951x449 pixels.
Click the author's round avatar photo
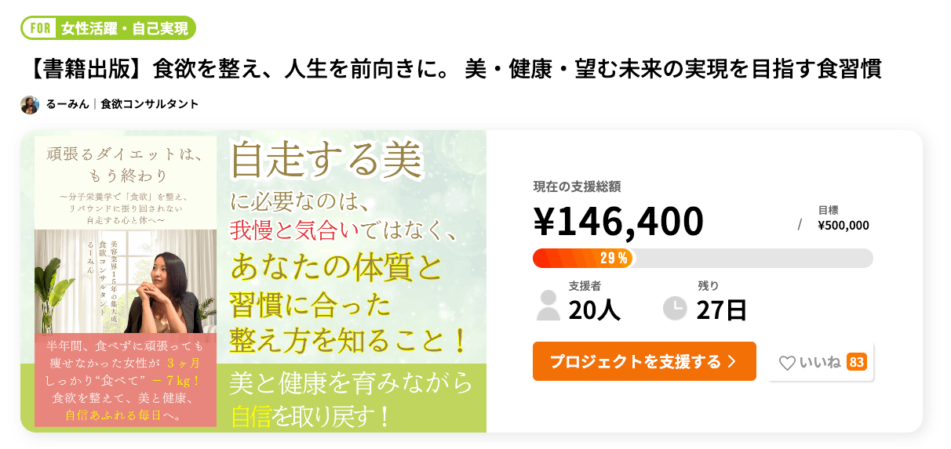coord(30,104)
